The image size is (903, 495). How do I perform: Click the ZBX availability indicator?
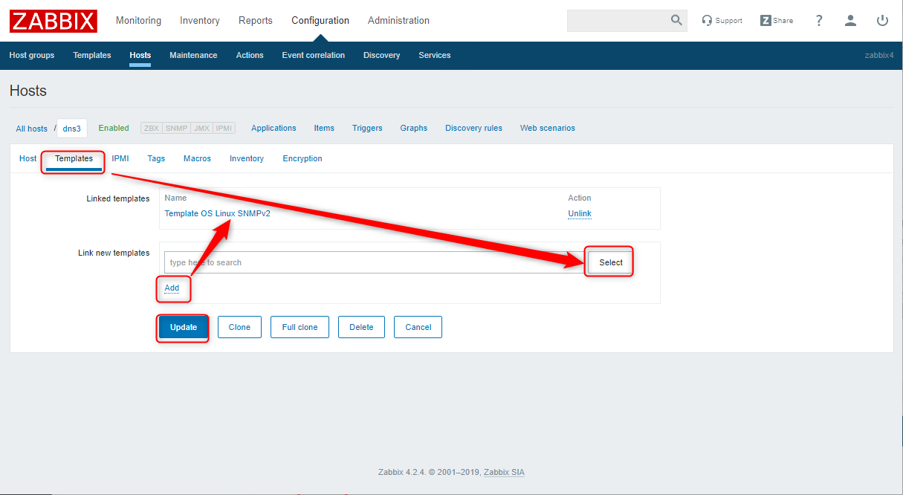pyautogui.click(x=152, y=128)
